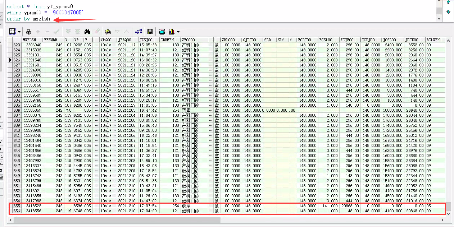Click the JCJE00 column header
Screen dimensions: 454x227
(x=414, y=40)
